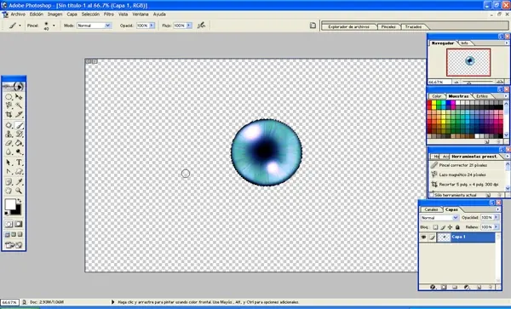511x309 pixels.
Task: Hide Capa 1 layer visibility eye
Action: (x=423, y=237)
